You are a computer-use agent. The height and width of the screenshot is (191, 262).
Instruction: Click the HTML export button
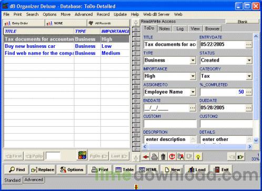click(x=148, y=169)
